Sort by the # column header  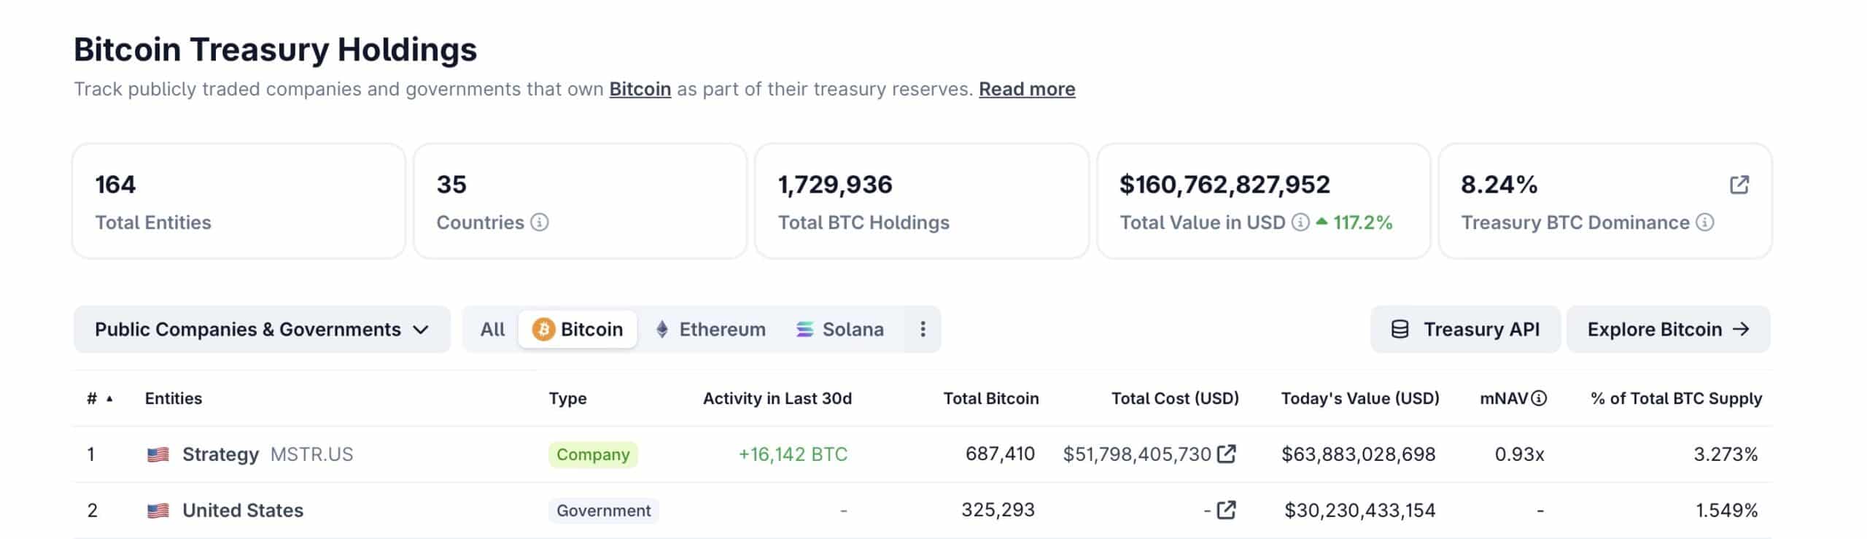tap(99, 398)
